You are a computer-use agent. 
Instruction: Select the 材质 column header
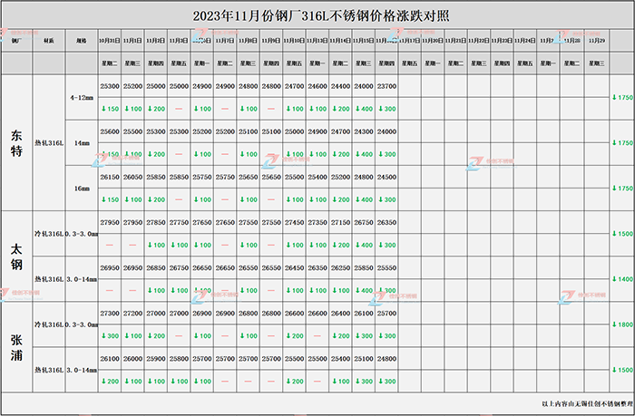tap(49, 41)
